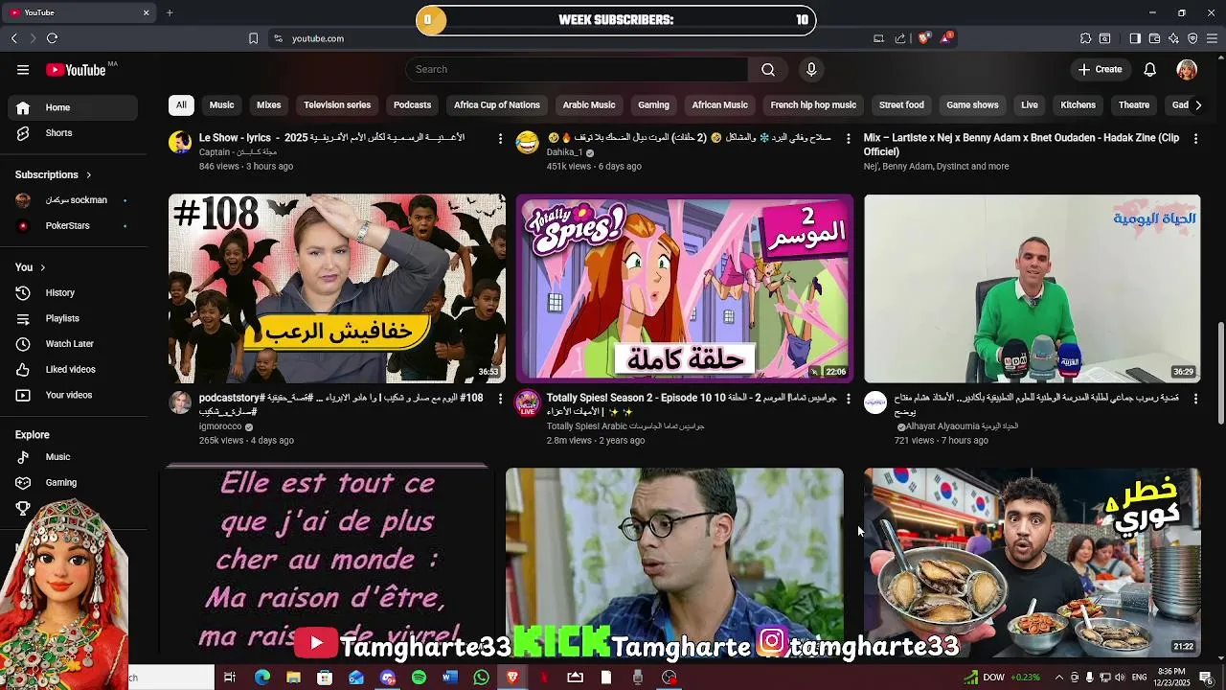Expand the Subscriptions section
Screen dimensions: 1226x690
point(54,174)
